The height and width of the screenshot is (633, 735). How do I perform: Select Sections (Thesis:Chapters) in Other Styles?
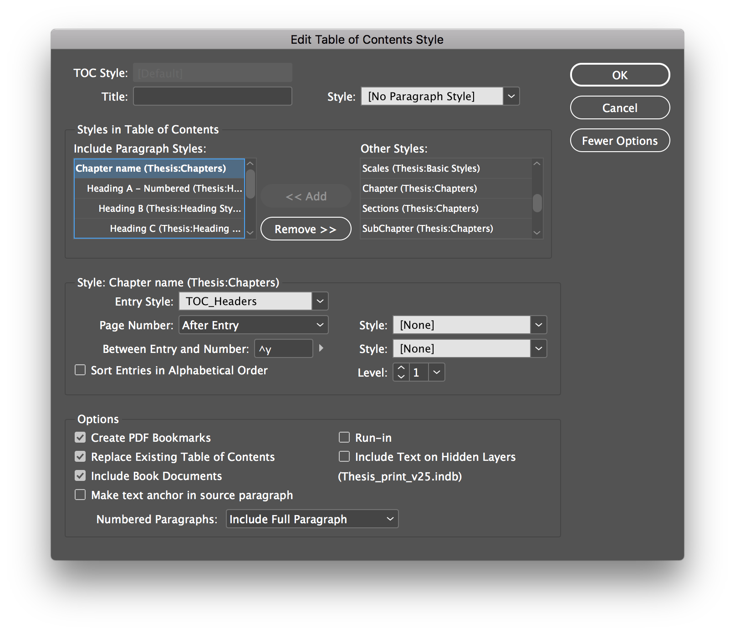(420, 209)
